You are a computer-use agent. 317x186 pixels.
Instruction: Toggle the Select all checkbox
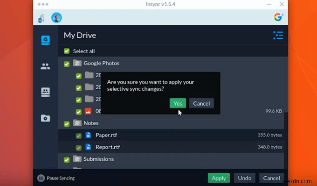(x=67, y=51)
